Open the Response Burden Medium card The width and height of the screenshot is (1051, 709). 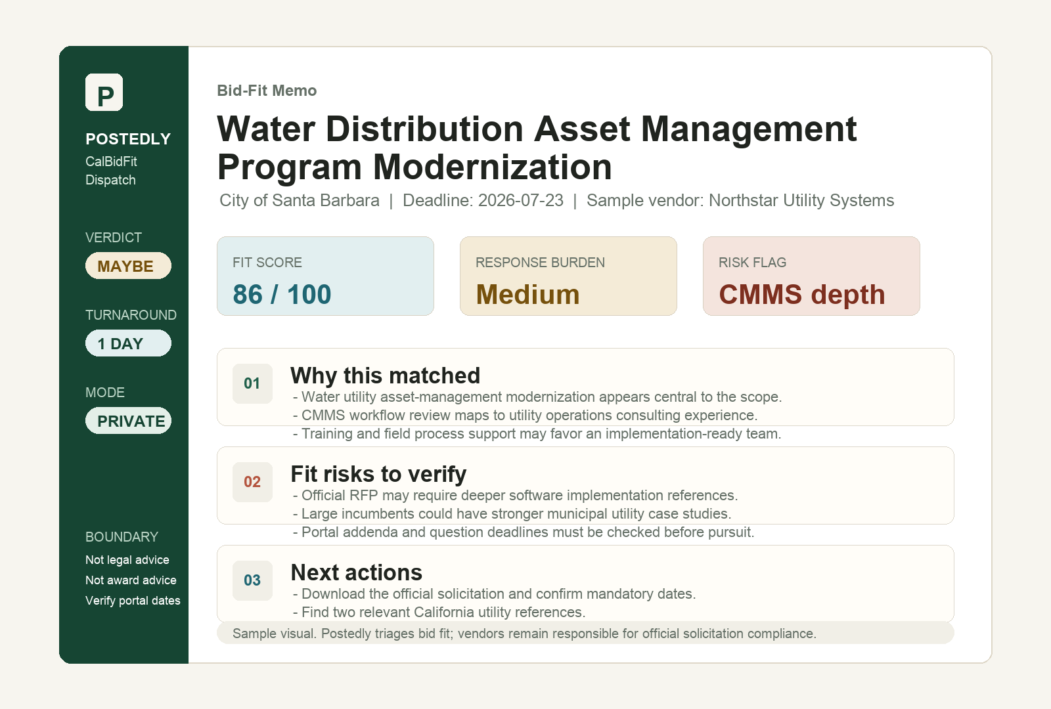pyautogui.click(x=568, y=276)
